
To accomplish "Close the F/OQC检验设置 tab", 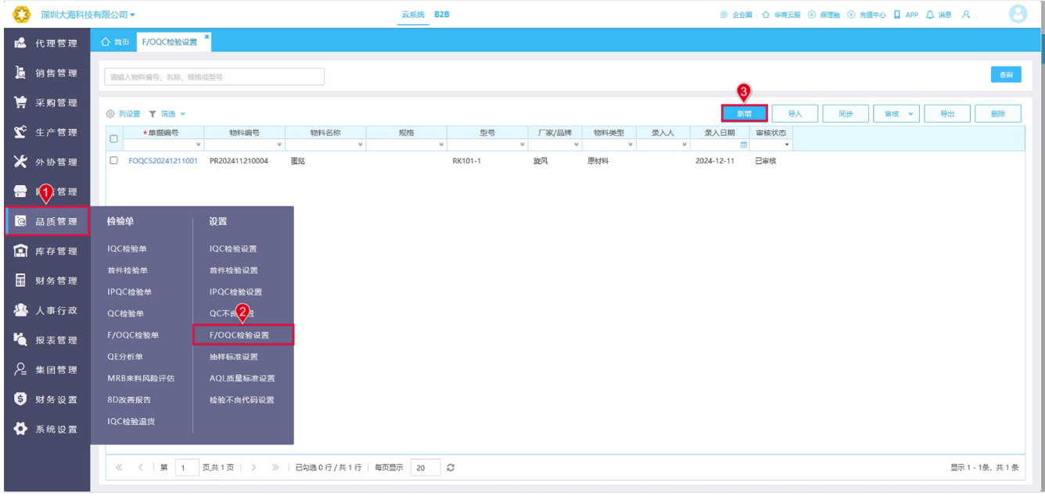I will coord(206,37).
